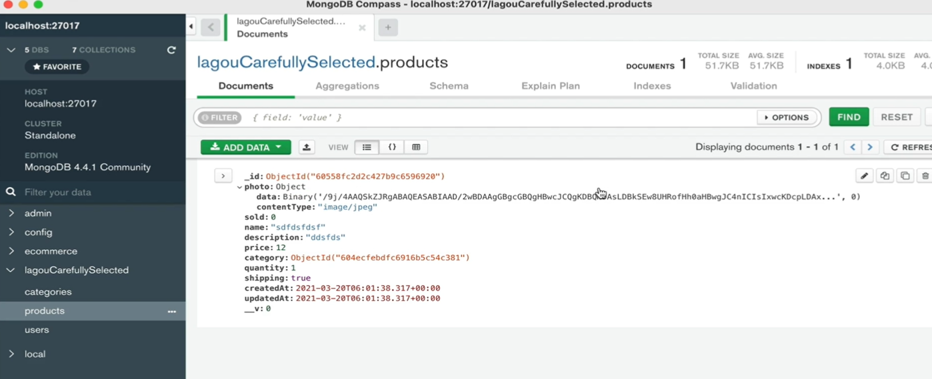Screen dimensions: 932x379
Task: Click the updatedAt timestamp value
Action: click(368, 298)
